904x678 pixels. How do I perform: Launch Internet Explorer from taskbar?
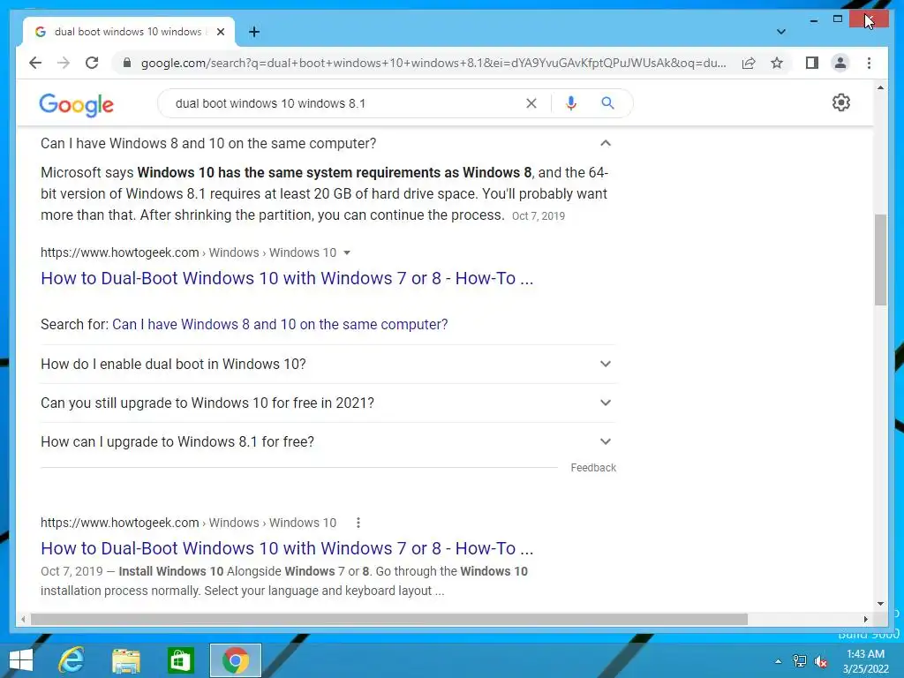click(x=71, y=660)
